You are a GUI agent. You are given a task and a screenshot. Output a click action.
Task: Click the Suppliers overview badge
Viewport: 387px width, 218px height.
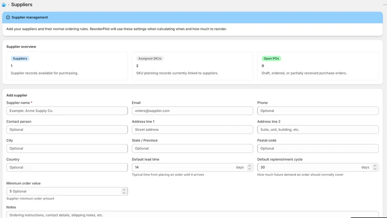20,59
